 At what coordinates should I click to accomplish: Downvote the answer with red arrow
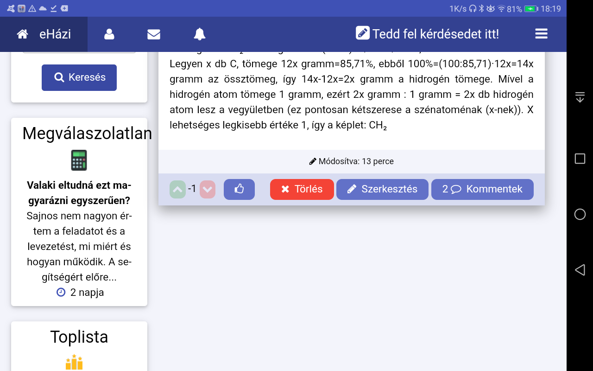coord(208,189)
